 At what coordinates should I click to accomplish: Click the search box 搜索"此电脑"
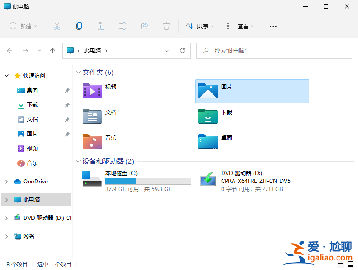click(274, 51)
